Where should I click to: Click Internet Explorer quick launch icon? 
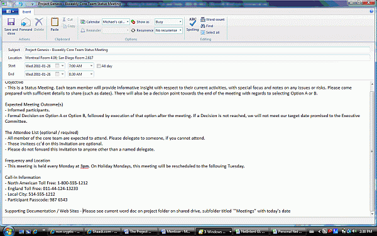35,232
